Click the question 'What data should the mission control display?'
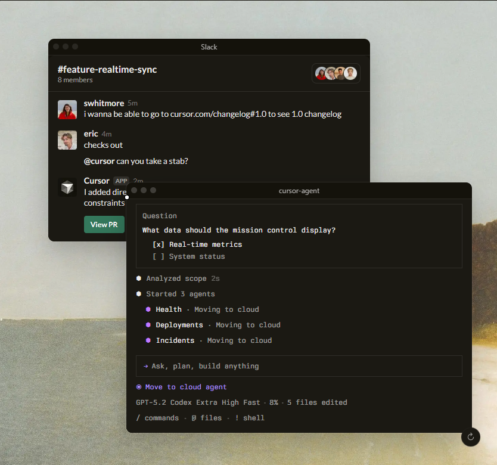This screenshot has height=465, width=497. tap(239, 230)
